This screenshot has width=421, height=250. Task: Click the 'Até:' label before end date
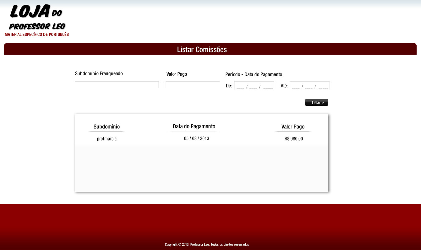tap(284, 86)
